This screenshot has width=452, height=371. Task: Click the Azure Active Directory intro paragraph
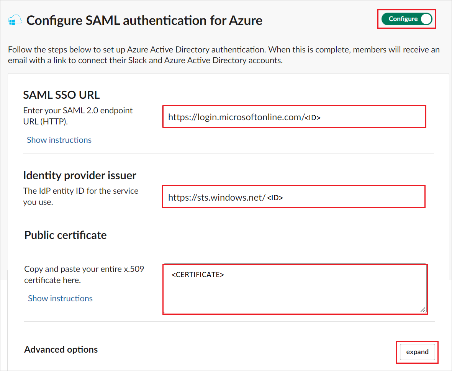point(224,55)
